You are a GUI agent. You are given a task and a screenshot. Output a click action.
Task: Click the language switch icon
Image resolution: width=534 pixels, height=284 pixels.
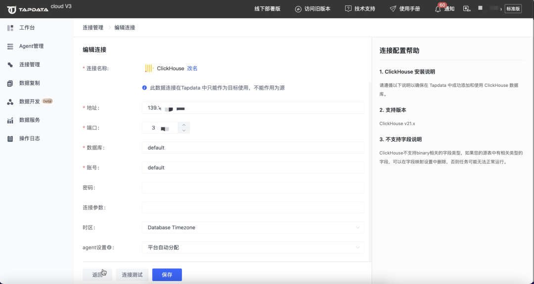(x=467, y=9)
